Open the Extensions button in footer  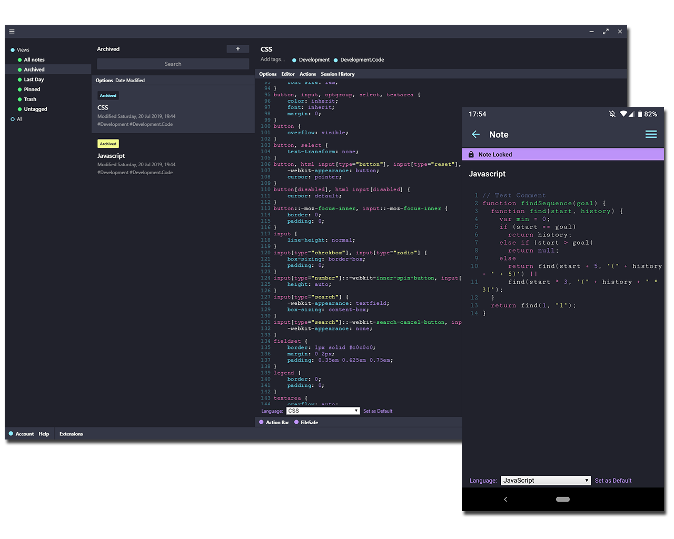pyautogui.click(x=71, y=434)
